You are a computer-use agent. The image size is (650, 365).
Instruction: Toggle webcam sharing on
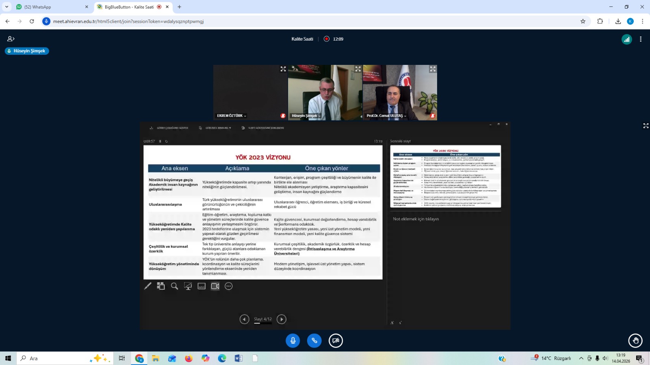point(336,341)
